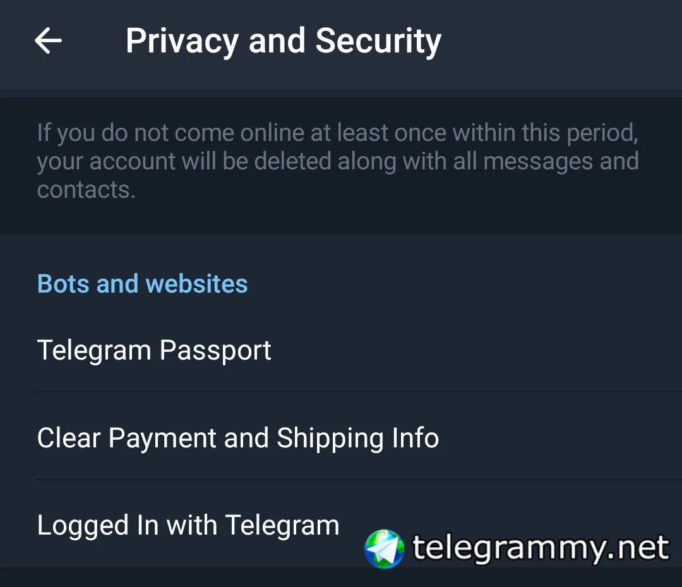Click the word "Telegram" in Telegram Passport

[94, 351]
